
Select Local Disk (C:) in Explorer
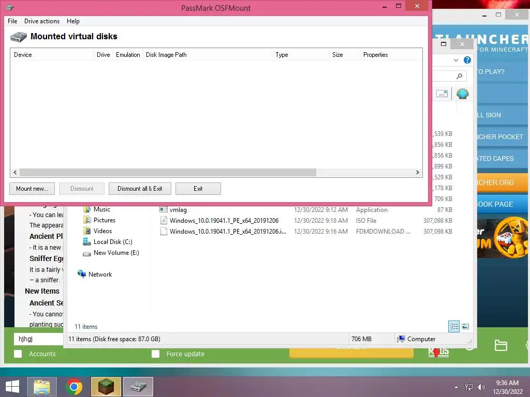click(113, 242)
